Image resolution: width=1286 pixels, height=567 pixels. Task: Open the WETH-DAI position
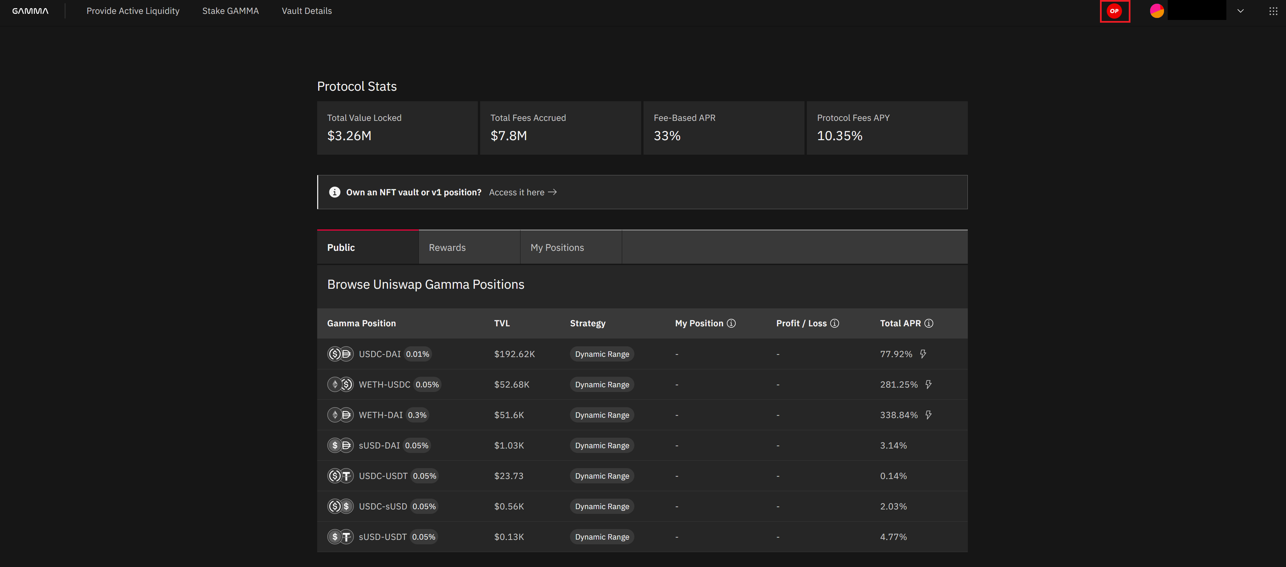pos(642,415)
